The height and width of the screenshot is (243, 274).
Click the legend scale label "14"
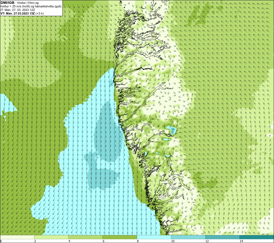241,241
